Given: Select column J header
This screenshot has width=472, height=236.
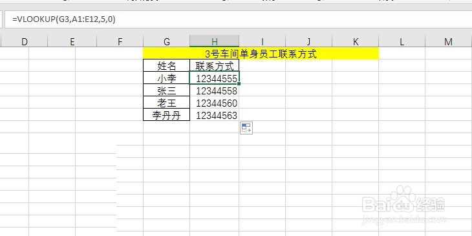Looking at the screenshot, I should pos(308,41).
